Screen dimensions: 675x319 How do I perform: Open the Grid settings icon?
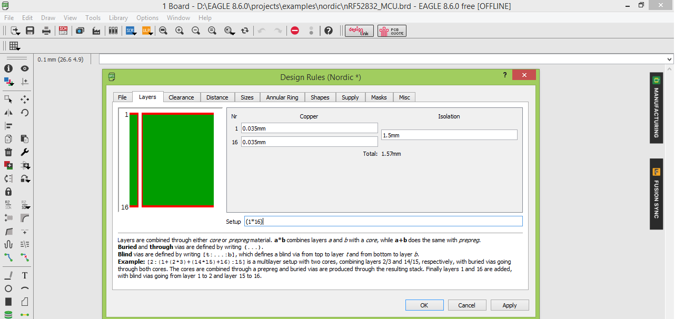coord(14,46)
